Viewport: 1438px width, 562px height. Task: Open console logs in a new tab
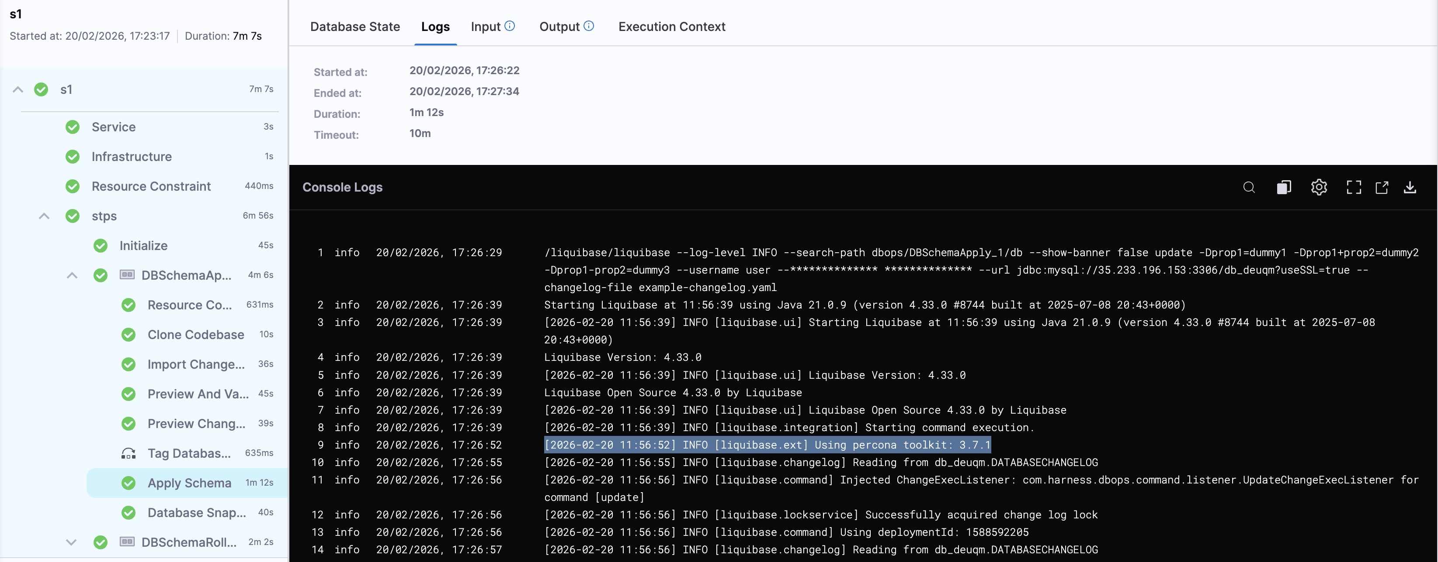tap(1382, 187)
